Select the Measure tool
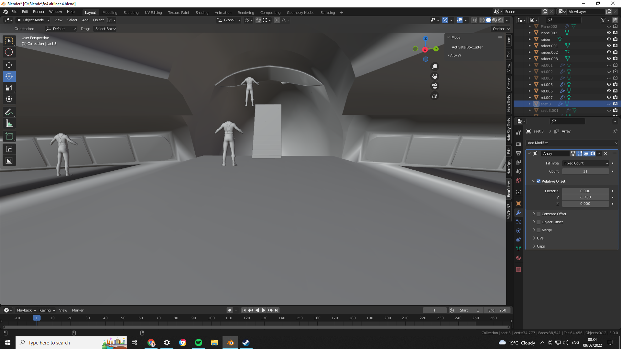The image size is (621, 349). [9, 123]
